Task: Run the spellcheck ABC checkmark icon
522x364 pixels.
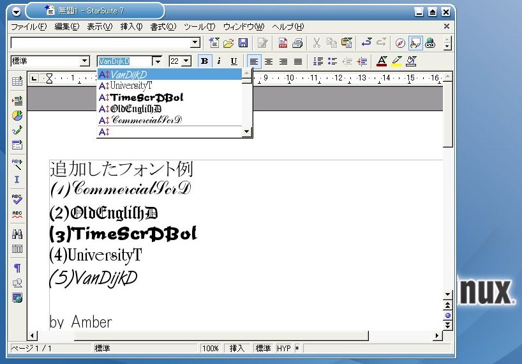Action: tap(17, 199)
